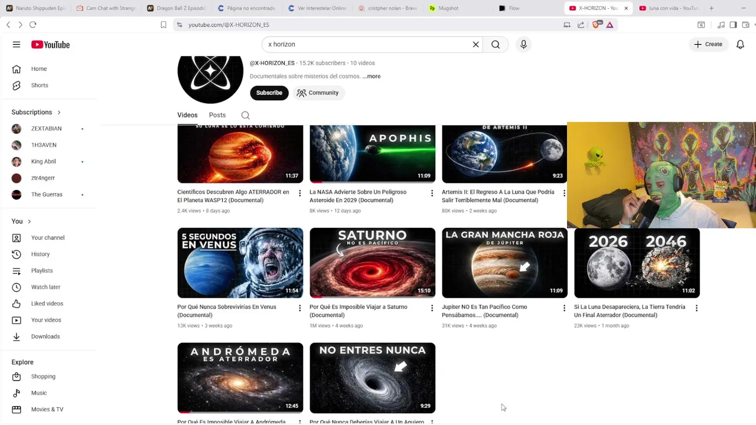The height and width of the screenshot is (425, 756).
Task: Expand the You section chevron
Action: 29,221
